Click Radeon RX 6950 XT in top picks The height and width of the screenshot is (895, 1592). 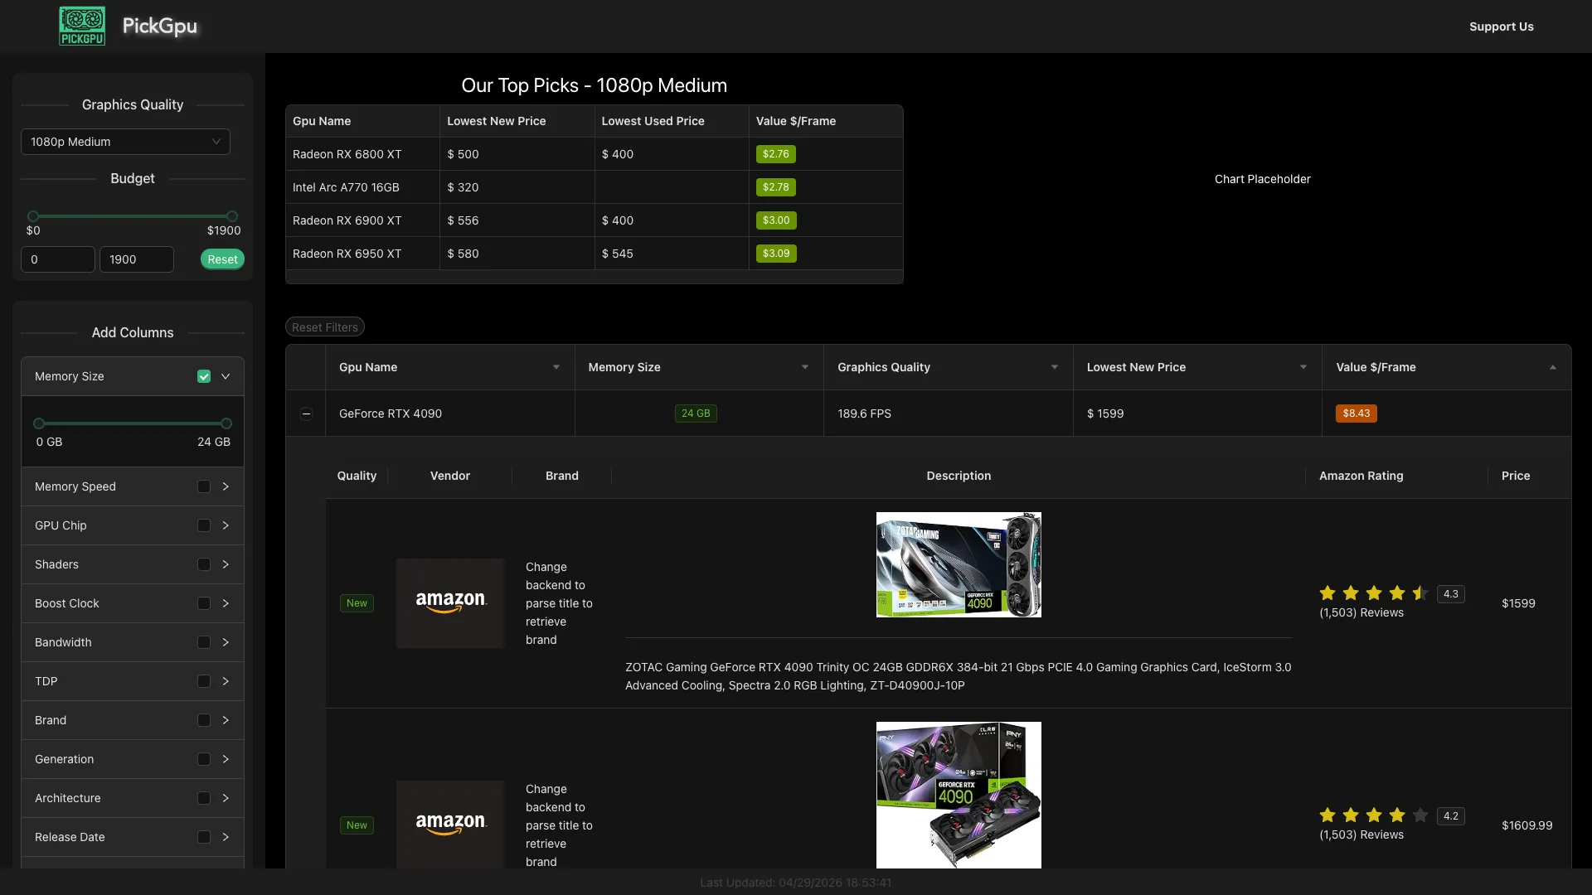[347, 254]
